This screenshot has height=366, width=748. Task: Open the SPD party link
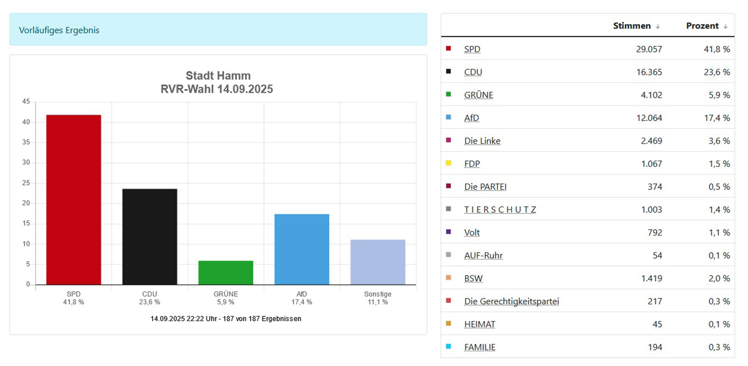tap(472, 49)
